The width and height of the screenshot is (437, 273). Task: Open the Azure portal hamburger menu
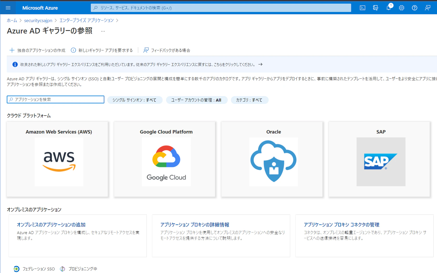8,8
